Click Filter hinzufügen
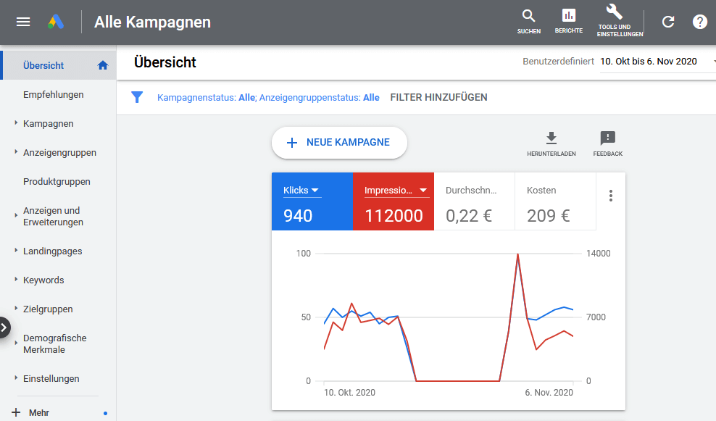 click(438, 97)
